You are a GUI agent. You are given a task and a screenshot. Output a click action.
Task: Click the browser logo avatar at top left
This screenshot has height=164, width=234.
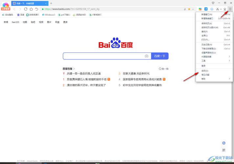(x=6, y=5)
